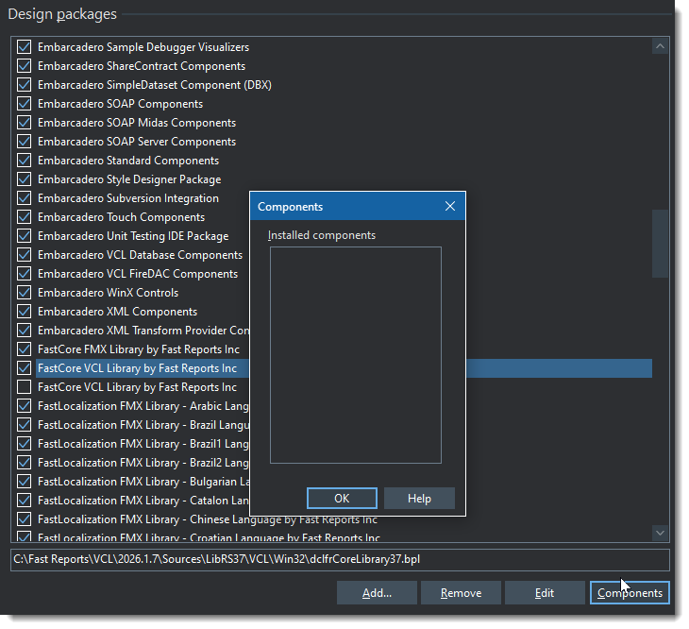Click the package file path field

point(340,559)
